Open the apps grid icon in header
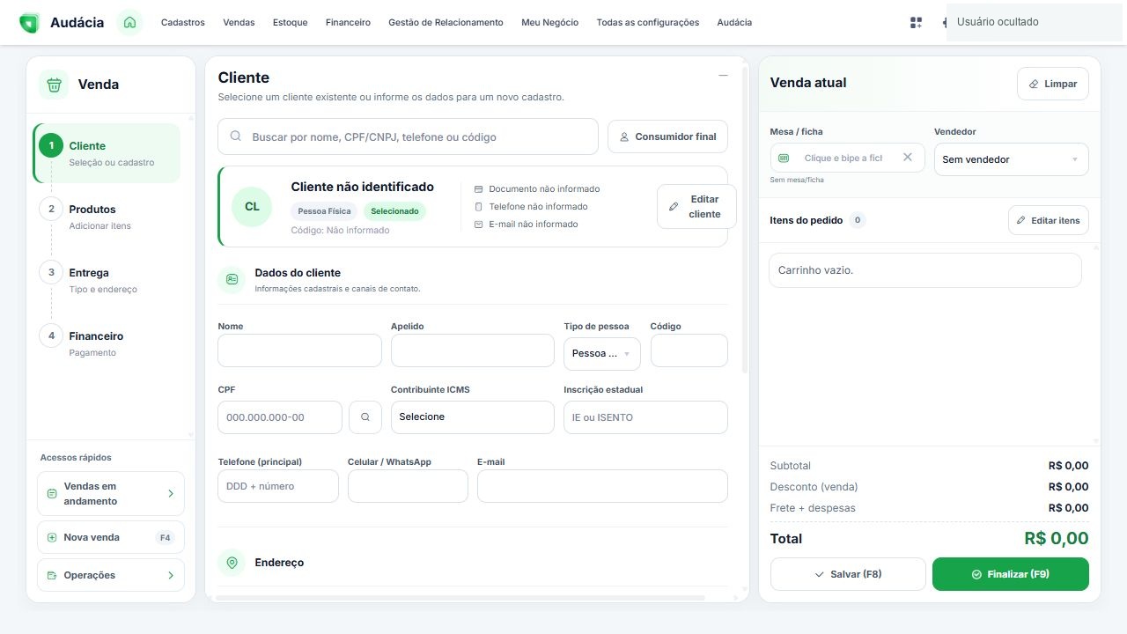The height and width of the screenshot is (634, 1127). click(916, 23)
